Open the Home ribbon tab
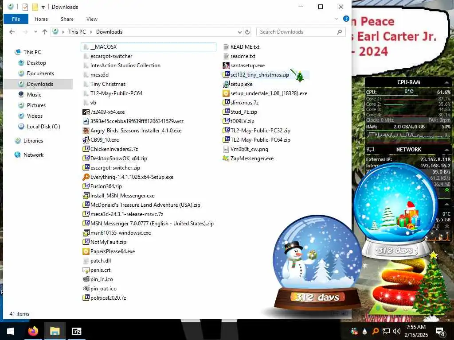454x340 pixels. click(x=41, y=19)
